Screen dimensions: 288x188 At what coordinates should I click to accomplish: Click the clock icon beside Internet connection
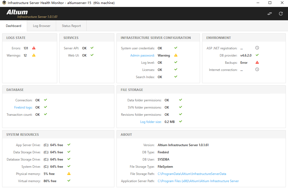point(257,70)
